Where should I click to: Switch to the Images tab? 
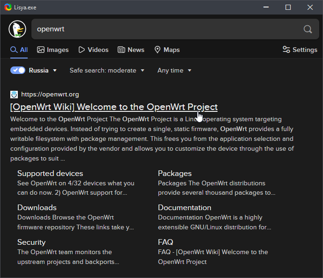(53, 50)
